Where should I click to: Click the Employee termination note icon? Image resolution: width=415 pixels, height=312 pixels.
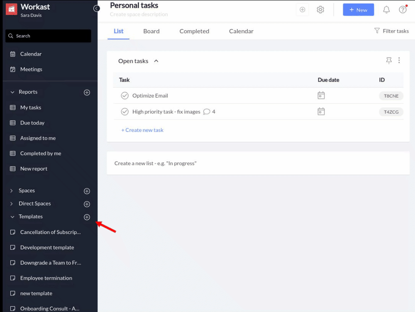pos(12,278)
